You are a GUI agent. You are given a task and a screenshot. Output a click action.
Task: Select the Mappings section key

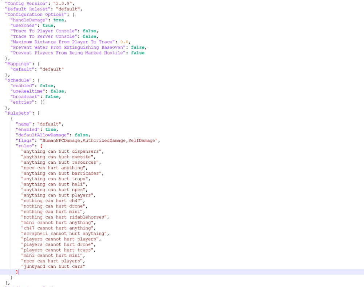tap(17, 64)
